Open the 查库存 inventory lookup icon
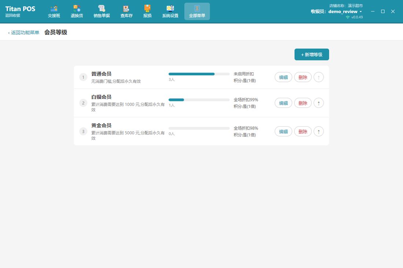Image resolution: width=403 pixels, height=268 pixels. (x=126, y=12)
